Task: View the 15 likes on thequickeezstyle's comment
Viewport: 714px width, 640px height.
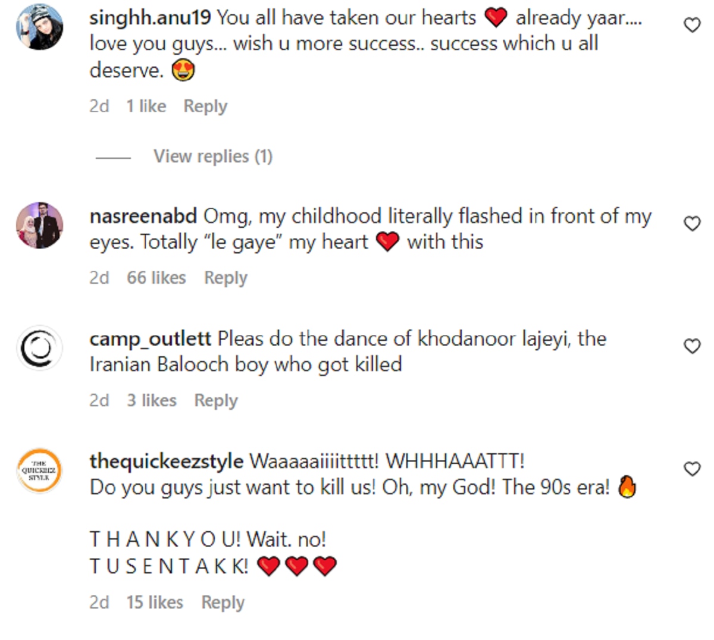Action: click(x=154, y=603)
